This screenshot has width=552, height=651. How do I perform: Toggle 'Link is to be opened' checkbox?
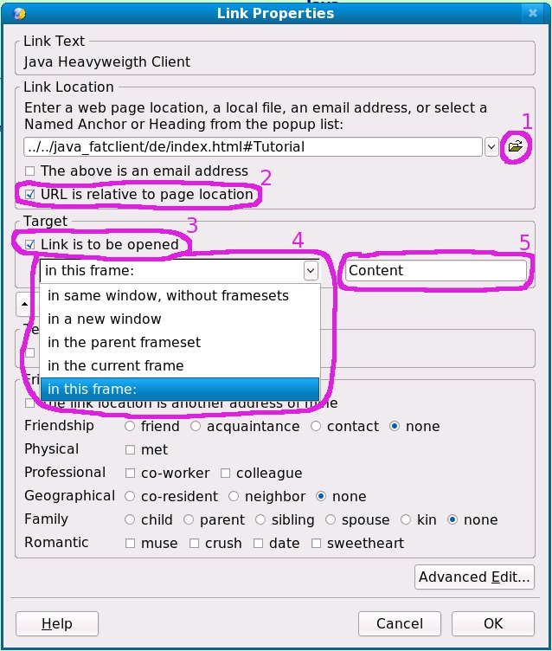point(31,245)
